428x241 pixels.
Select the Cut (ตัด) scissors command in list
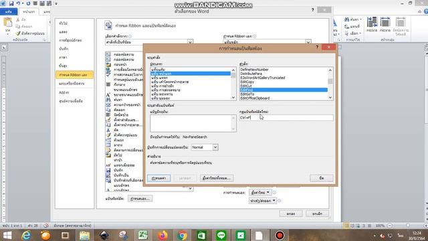click(x=108, y=130)
